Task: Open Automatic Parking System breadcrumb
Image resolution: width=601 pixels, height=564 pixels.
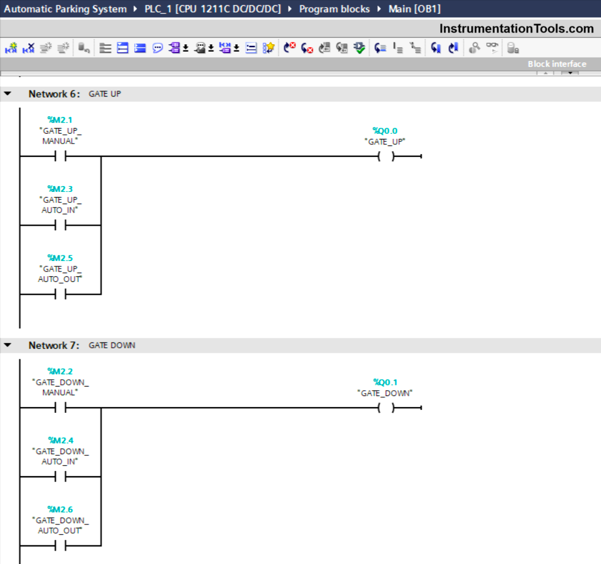Action: point(65,9)
